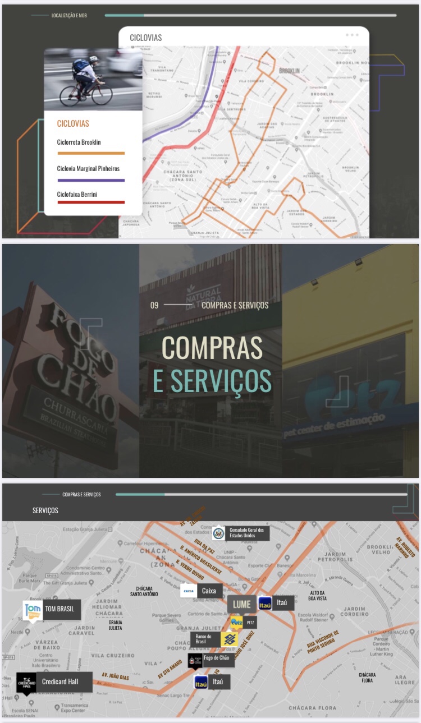Click the red Ciclofaixa Berrini legend line
The image size is (421, 723).
click(90, 202)
